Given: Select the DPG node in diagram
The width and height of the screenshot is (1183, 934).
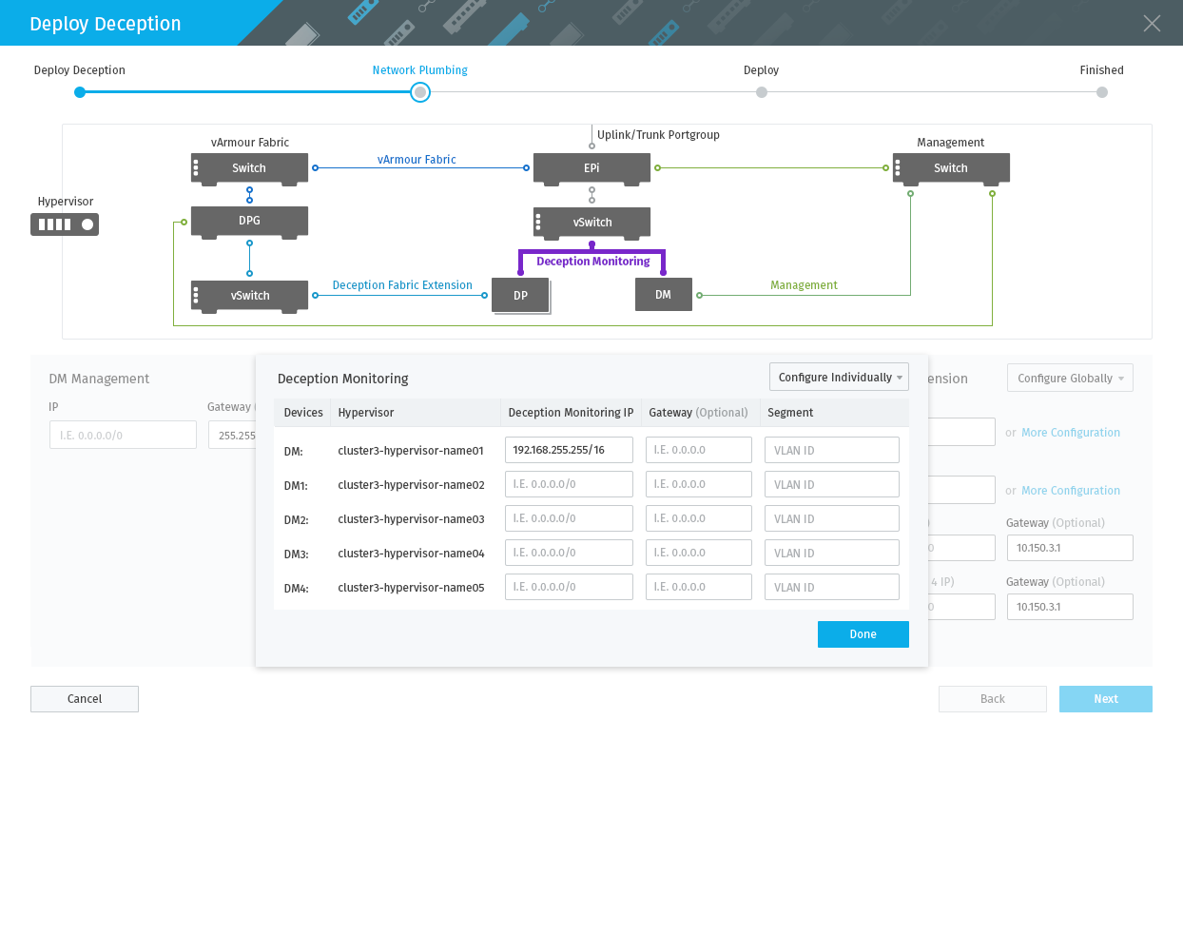Looking at the screenshot, I should tap(249, 221).
